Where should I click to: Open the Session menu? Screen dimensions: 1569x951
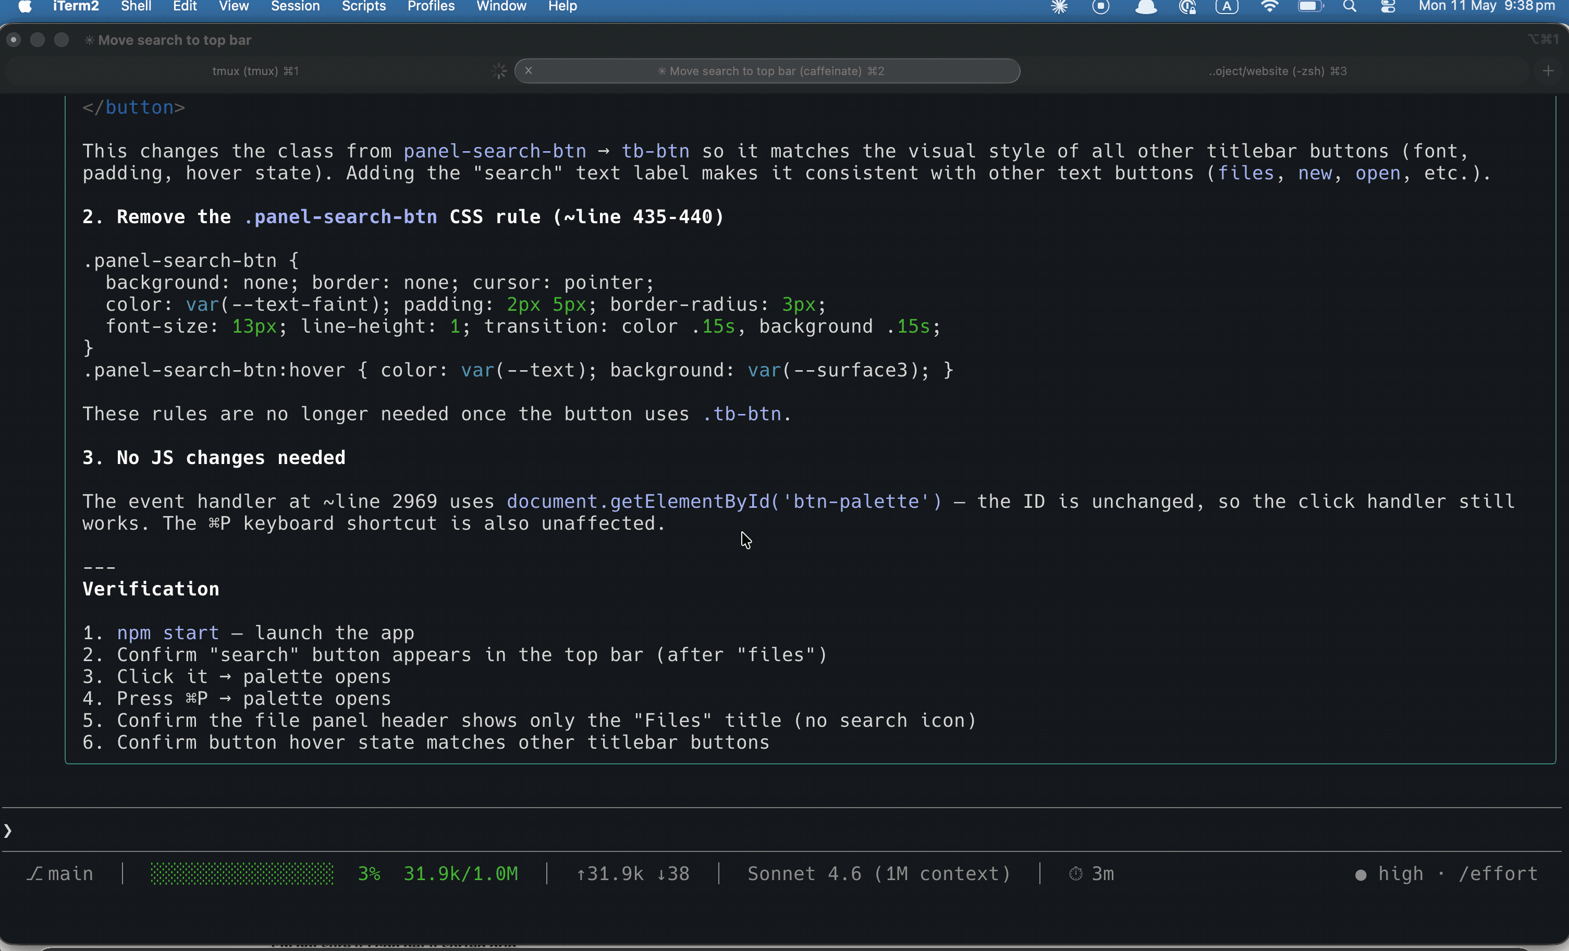pyautogui.click(x=296, y=6)
